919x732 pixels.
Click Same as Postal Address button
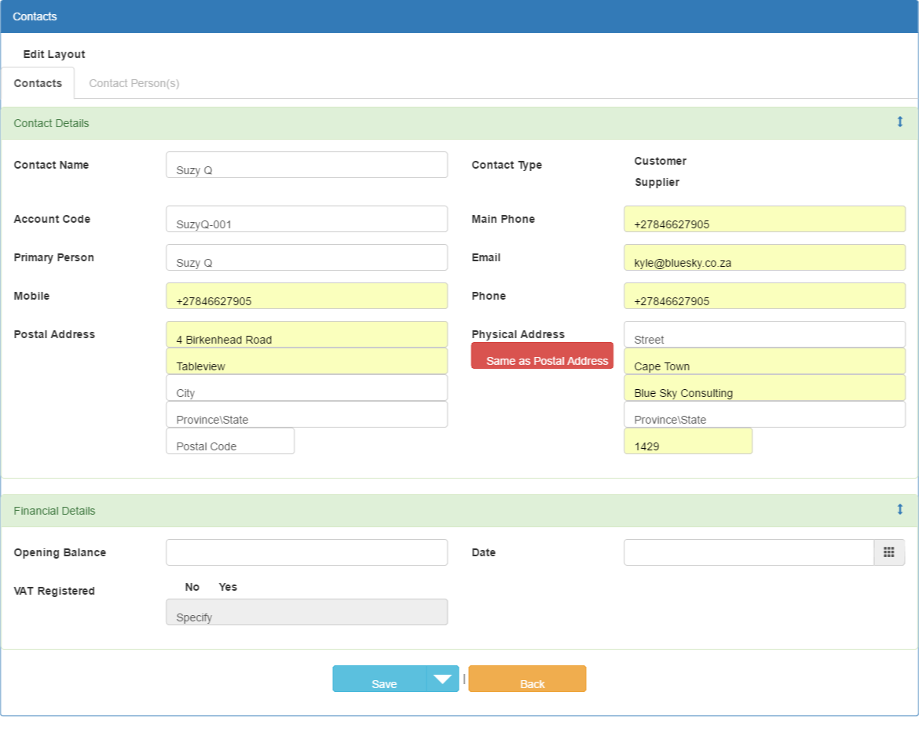point(542,355)
